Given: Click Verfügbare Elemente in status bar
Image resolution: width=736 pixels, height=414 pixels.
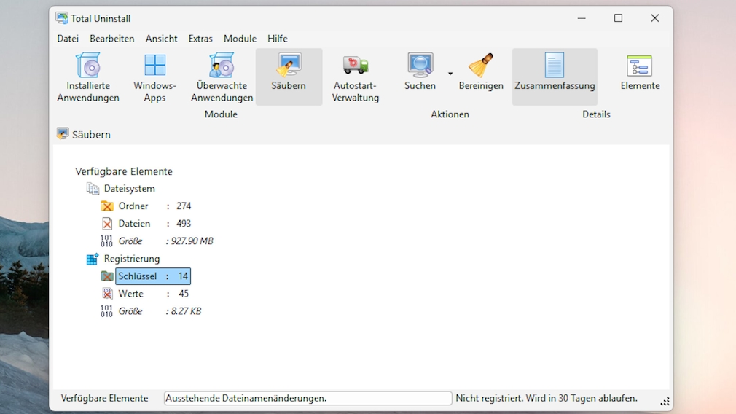Looking at the screenshot, I should (x=105, y=398).
